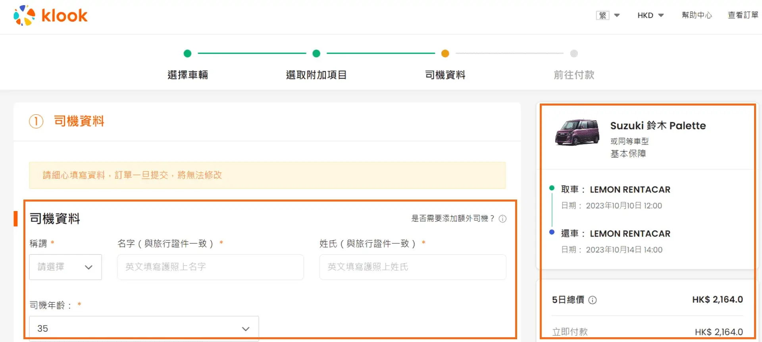Go to 選擇車輛 step
This screenshot has height=342, width=762.
click(x=188, y=75)
